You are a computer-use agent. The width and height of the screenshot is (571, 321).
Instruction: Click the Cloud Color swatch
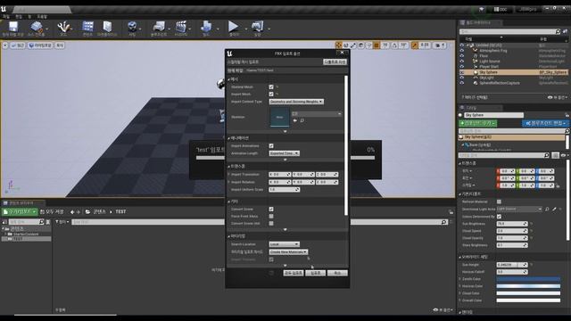coord(528,293)
